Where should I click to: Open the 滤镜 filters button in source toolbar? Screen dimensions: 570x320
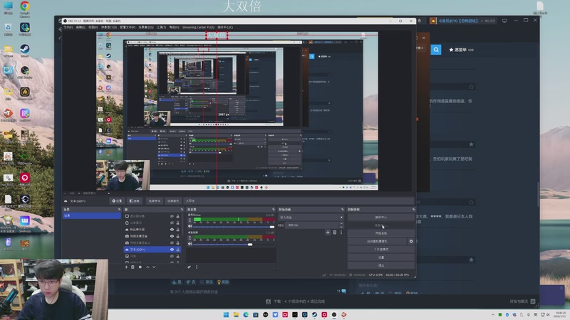coord(134,201)
